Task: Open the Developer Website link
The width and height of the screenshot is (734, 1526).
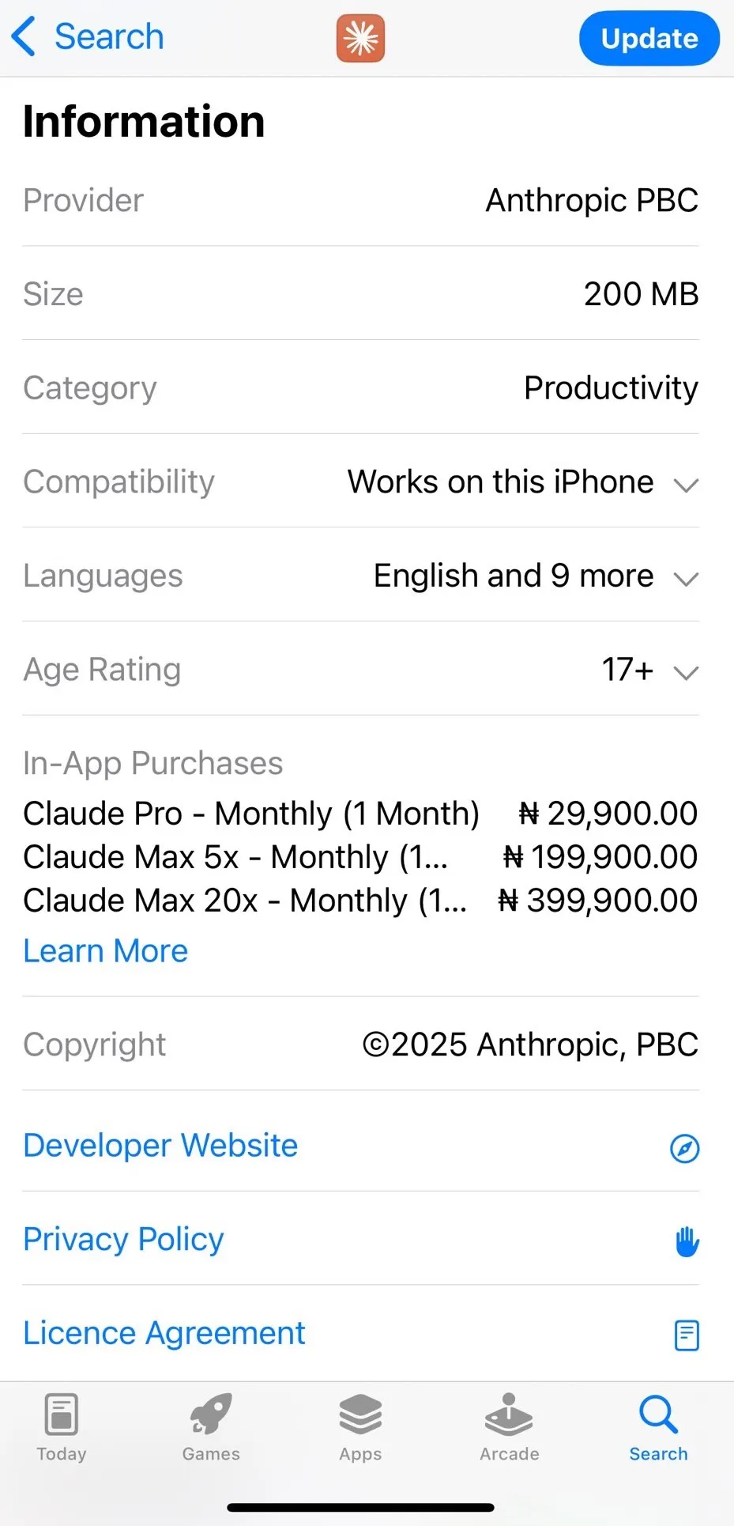Action: pyautogui.click(x=160, y=1145)
